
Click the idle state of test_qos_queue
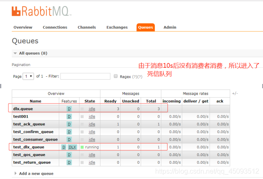click(92, 155)
